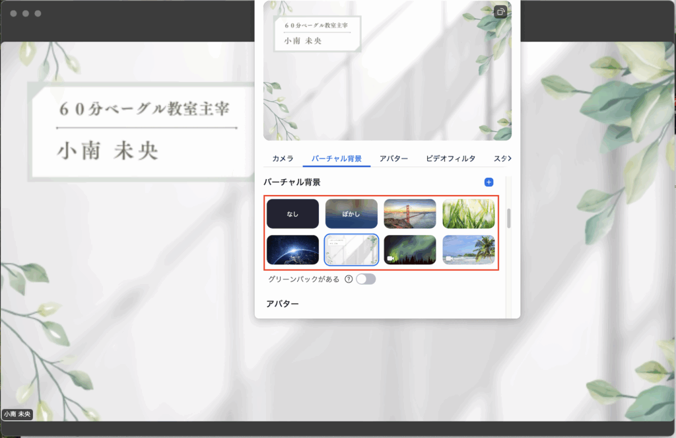This screenshot has height=438, width=676.
Task: Pick the aurora video background
Action: click(x=410, y=250)
